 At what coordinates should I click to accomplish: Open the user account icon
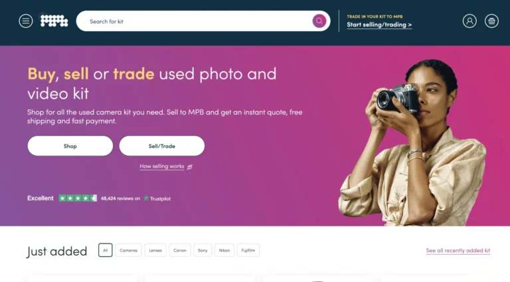[x=469, y=21]
